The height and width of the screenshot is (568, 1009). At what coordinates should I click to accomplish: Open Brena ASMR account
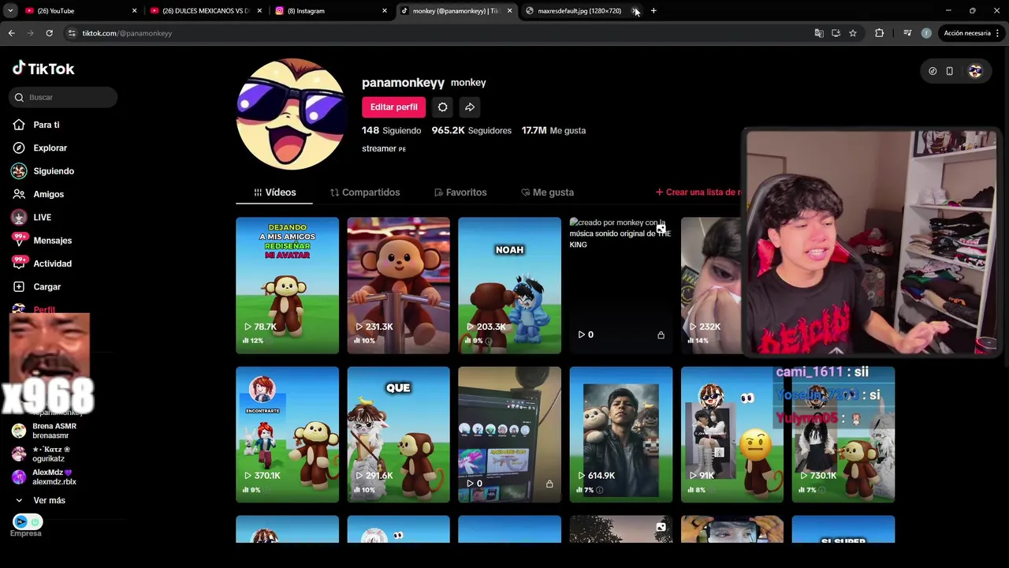(44, 431)
